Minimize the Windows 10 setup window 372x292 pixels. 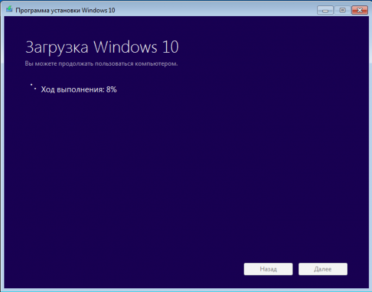click(x=325, y=10)
